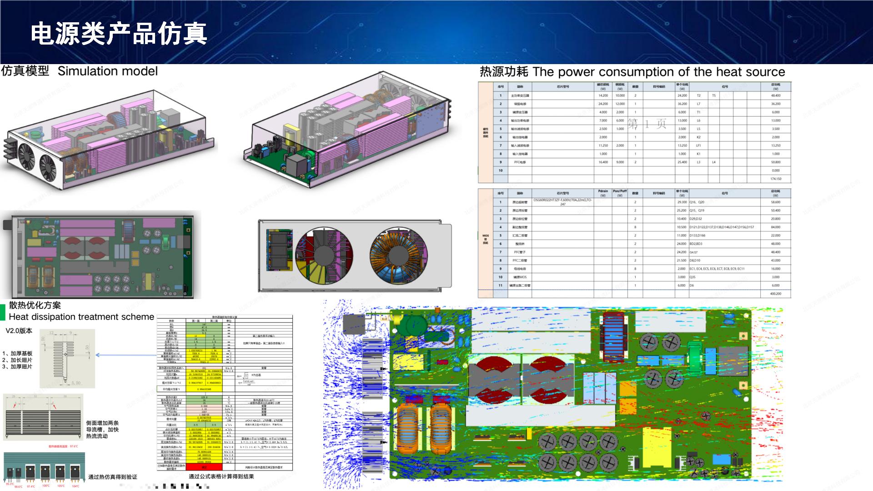The width and height of the screenshot is (873, 491).
Task: Click the slide title 电源类产品仿真
Action: (119, 34)
